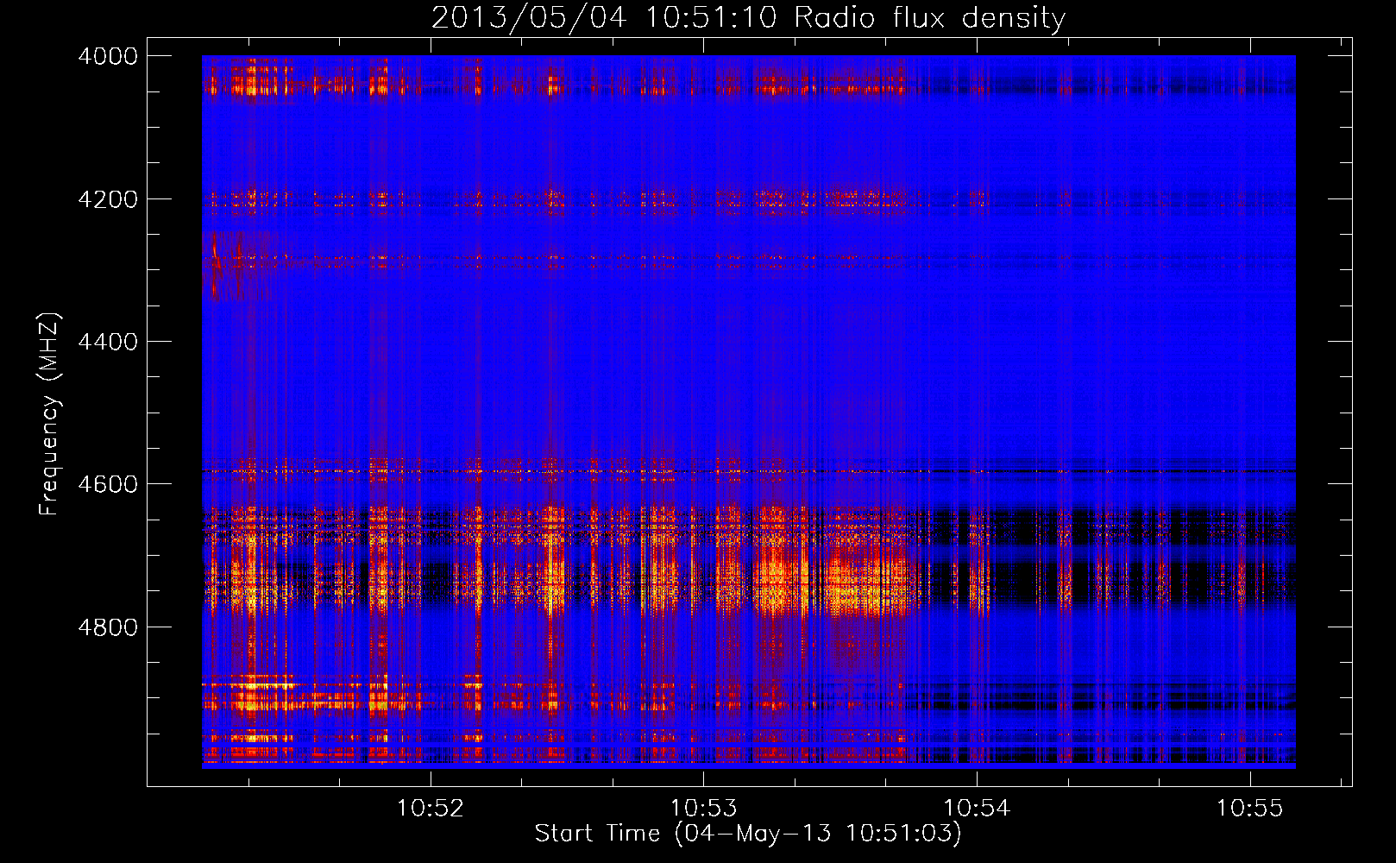Screen dimensions: 1396x863
Task: Click the plot title "2013/05/04 10:51:10 Radio flux density"
Action: (748, 17)
